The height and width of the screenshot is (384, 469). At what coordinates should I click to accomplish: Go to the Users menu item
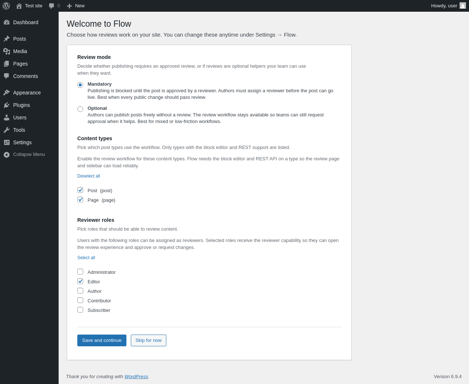pos(20,118)
